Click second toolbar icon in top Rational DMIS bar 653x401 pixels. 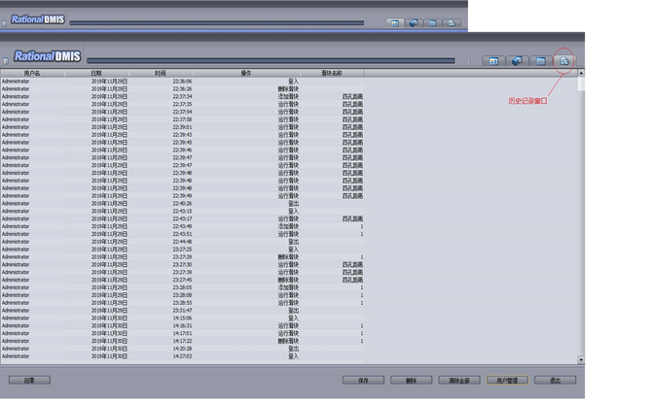[413, 22]
